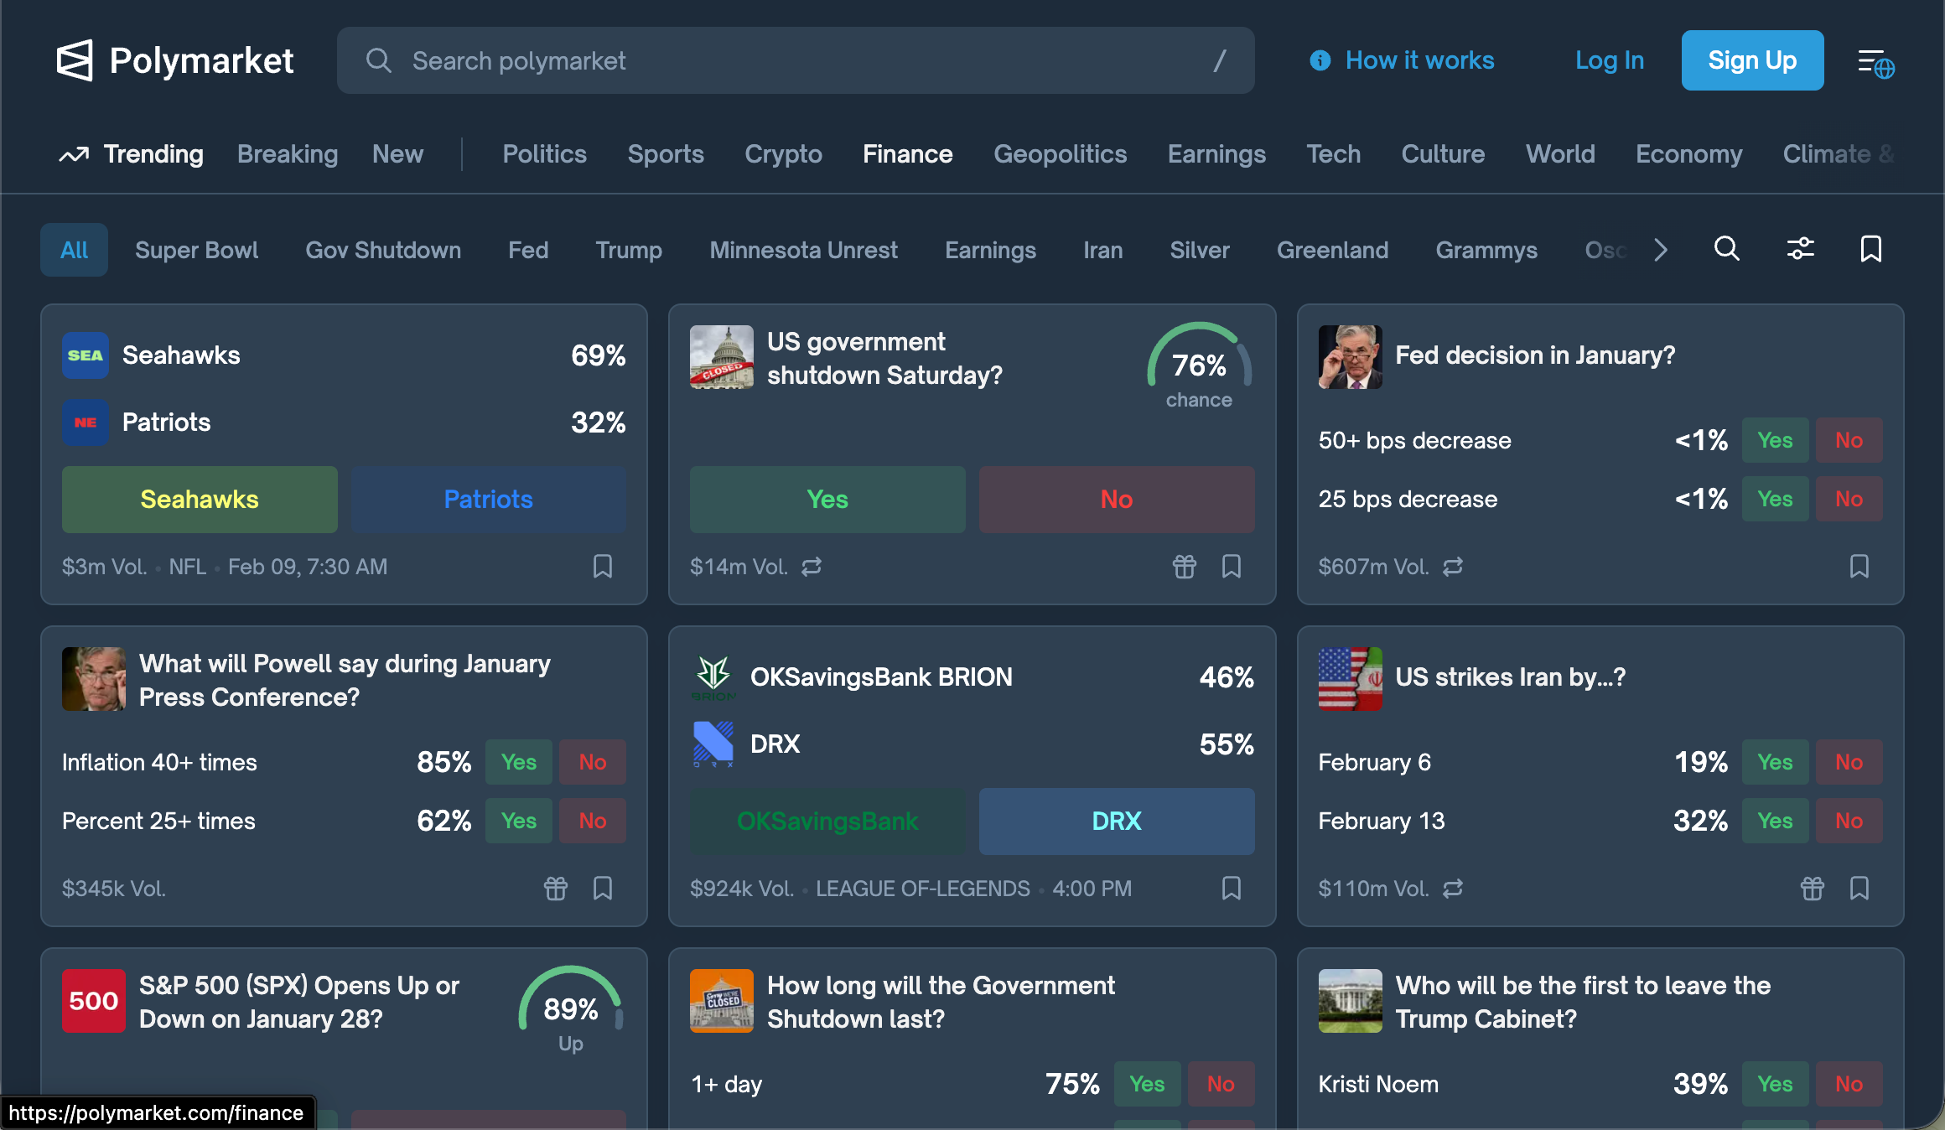Open the Trending section
Viewport: 1945px width, 1130px height.
[x=132, y=154]
